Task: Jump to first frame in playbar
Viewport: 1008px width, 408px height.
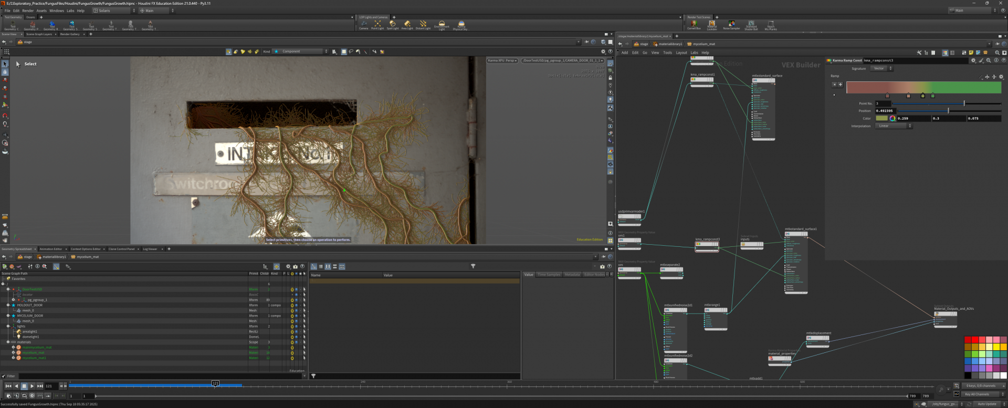Action: 8,386
